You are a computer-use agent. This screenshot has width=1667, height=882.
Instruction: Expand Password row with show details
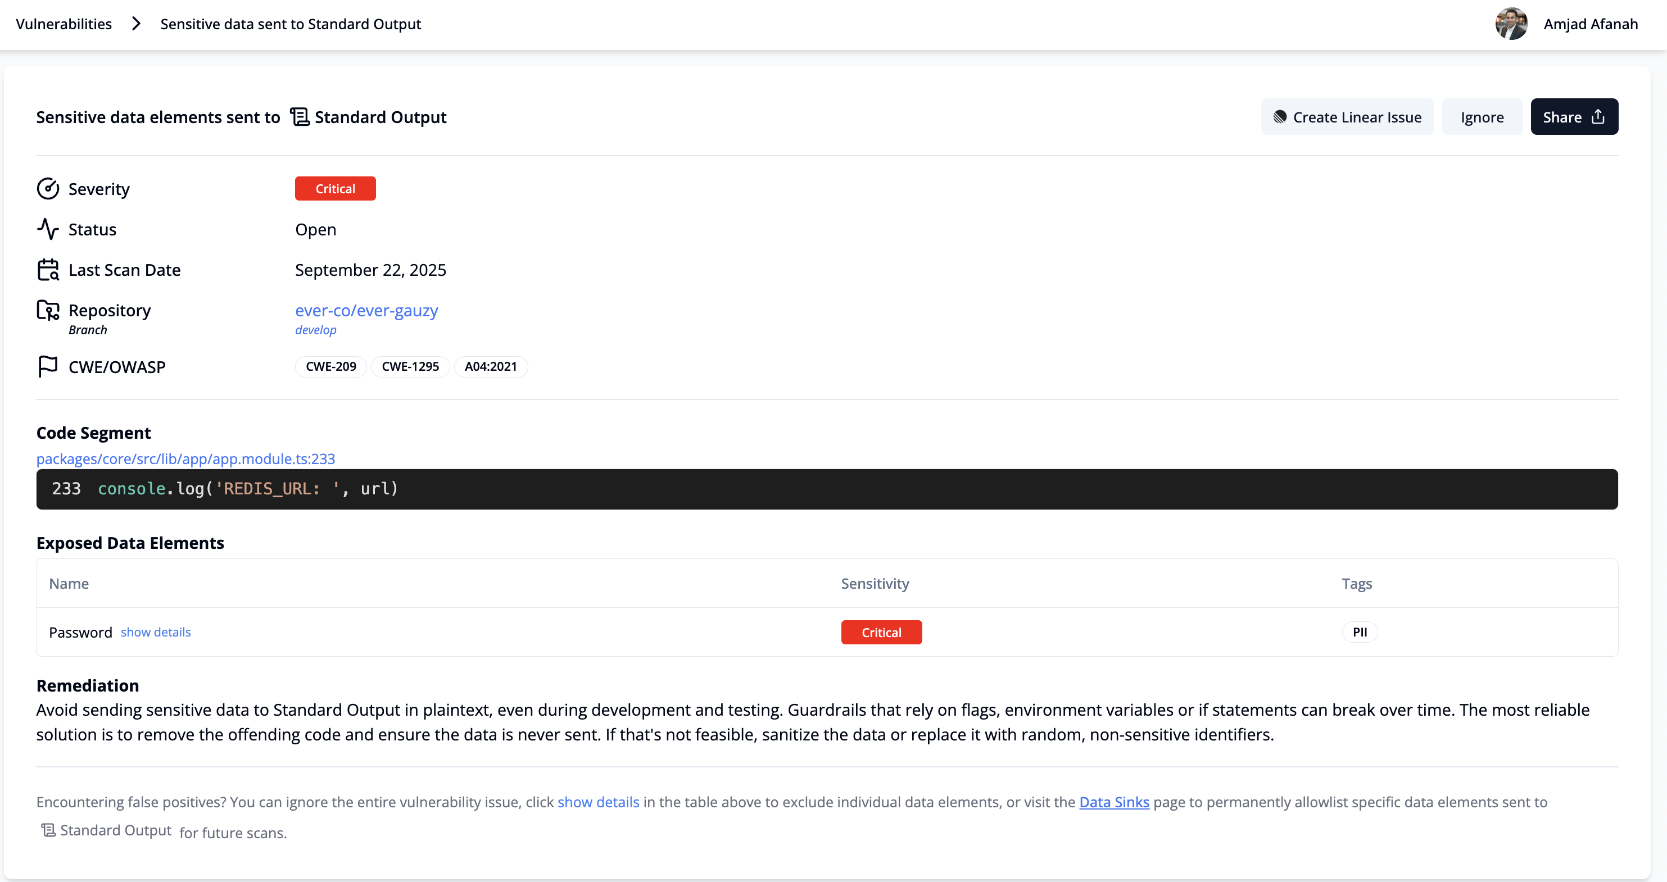[x=155, y=632]
